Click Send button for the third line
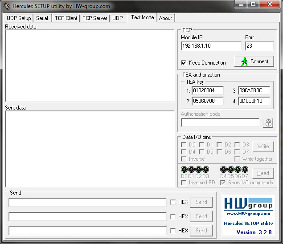This screenshot has width=283, height=244. 201,231
